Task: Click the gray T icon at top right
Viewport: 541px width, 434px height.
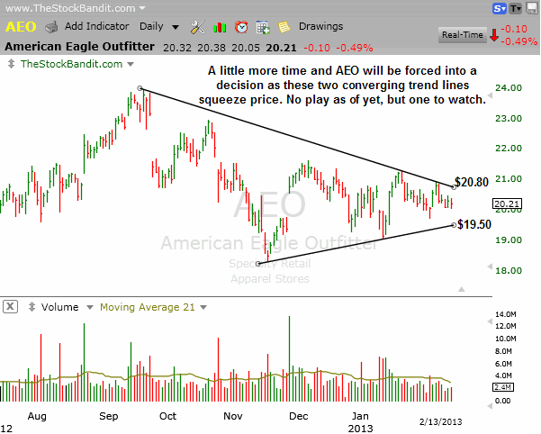Action: tap(515, 8)
